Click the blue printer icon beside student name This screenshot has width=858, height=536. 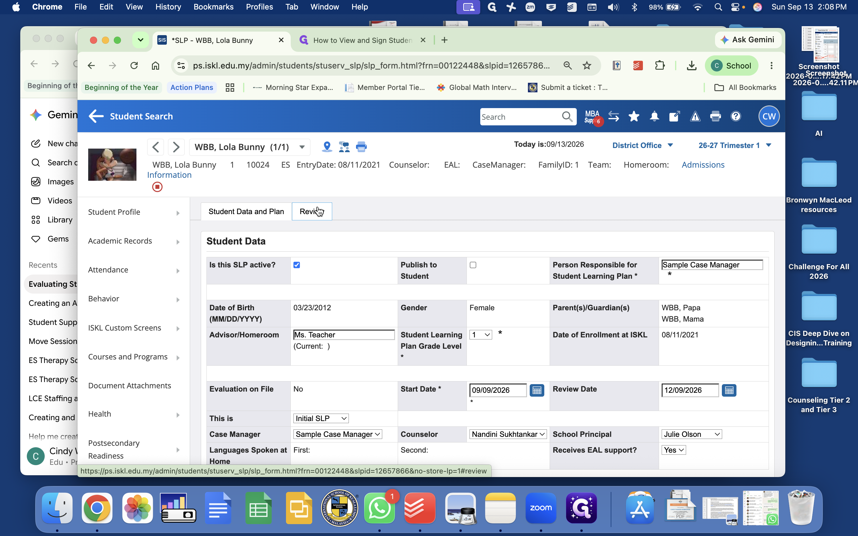click(x=361, y=147)
